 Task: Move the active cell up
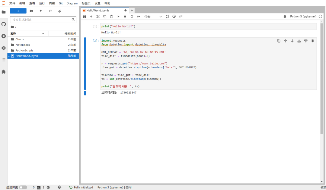286,41
